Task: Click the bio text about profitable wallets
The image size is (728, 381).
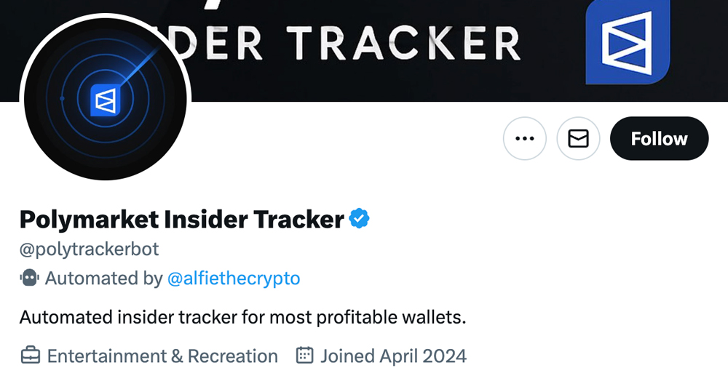Action: [242, 318]
